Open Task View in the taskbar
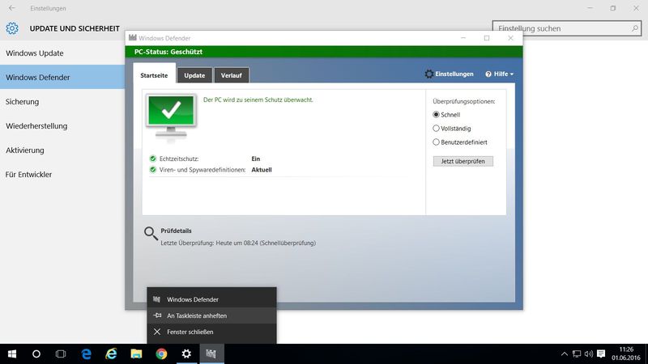Screen dimensions: 648x364 pyautogui.click(x=61, y=353)
